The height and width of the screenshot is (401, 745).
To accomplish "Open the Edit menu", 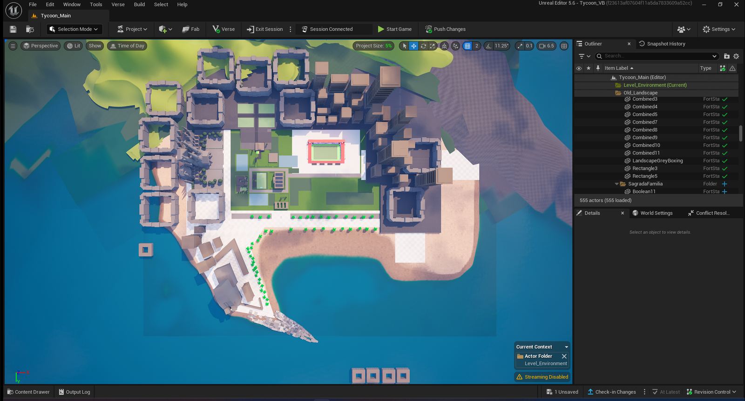I will click(50, 5).
